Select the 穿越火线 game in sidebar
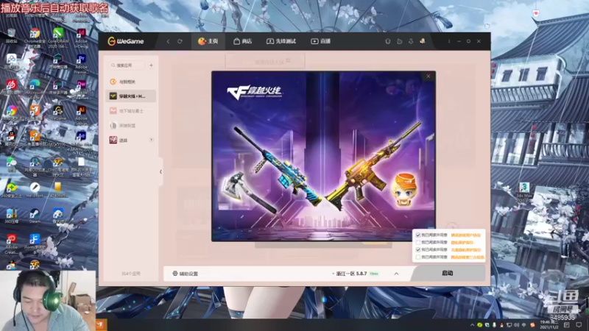The height and width of the screenshot is (331, 589). pyautogui.click(x=130, y=96)
